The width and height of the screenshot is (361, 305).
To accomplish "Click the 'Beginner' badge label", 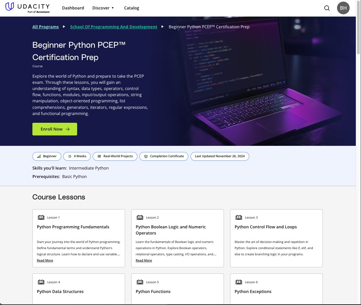I will pyautogui.click(x=50, y=156).
